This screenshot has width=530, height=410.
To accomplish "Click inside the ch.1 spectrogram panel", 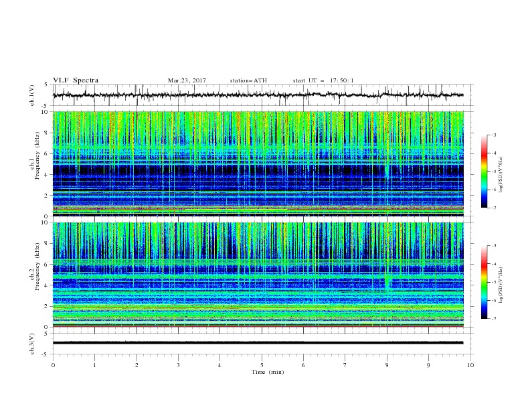I will click(x=258, y=163).
